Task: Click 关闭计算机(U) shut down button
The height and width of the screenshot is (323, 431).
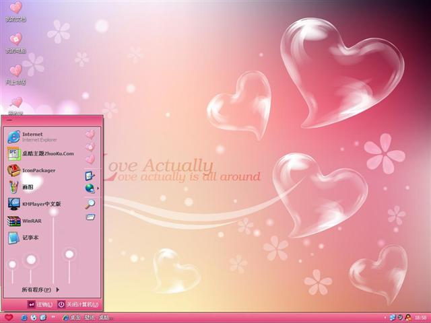Action: coord(78,304)
